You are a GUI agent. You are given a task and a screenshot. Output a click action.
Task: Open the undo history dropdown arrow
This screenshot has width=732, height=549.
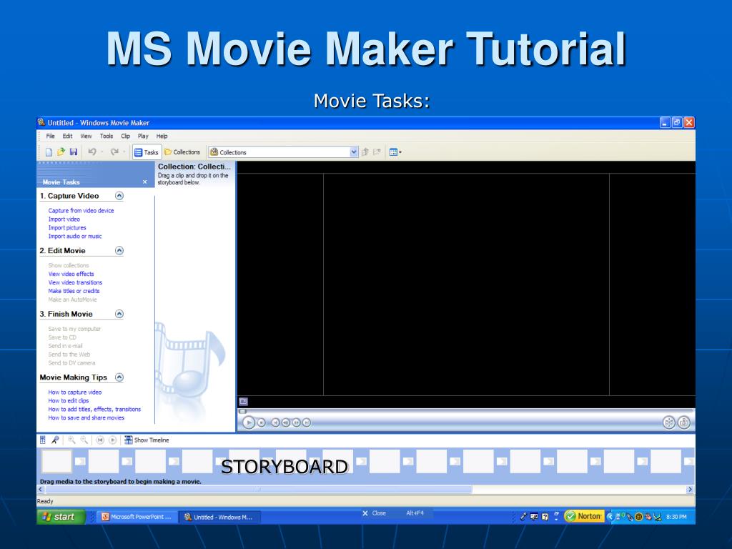pos(102,152)
